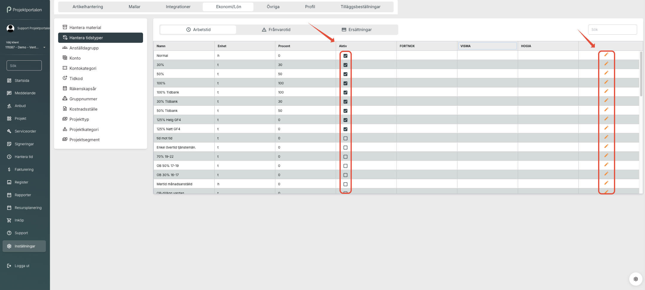Viewport: 645px width, 290px height.
Task: Check Aktiv for Enkel övertid tjänstemän
Action: pos(345,148)
